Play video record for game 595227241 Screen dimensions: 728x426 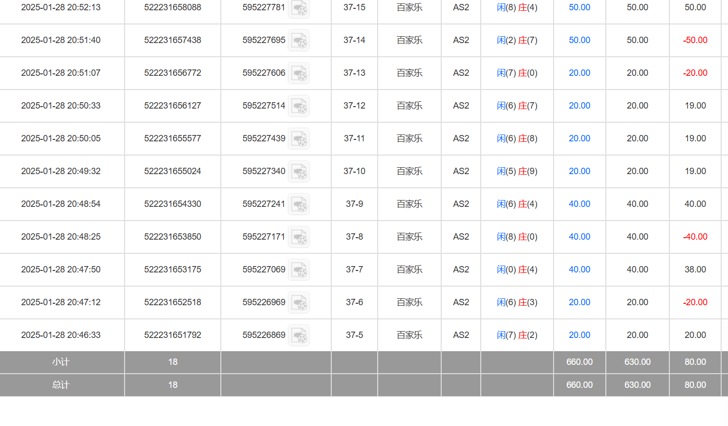pos(299,204)
